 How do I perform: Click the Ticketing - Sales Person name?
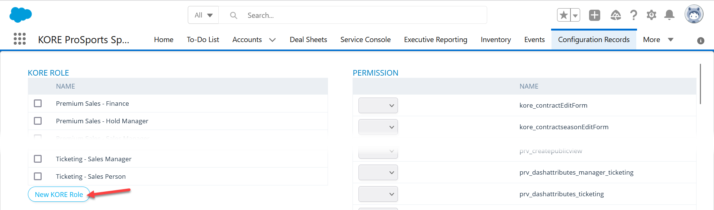(91, 176)
